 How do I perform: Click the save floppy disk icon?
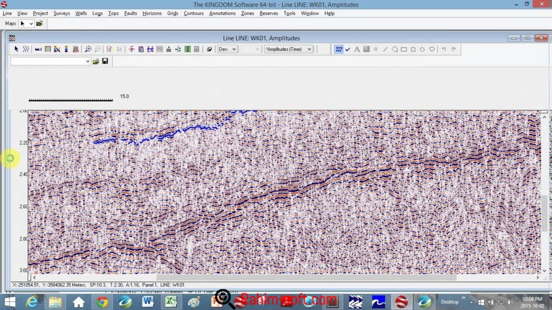pos(105,61)
